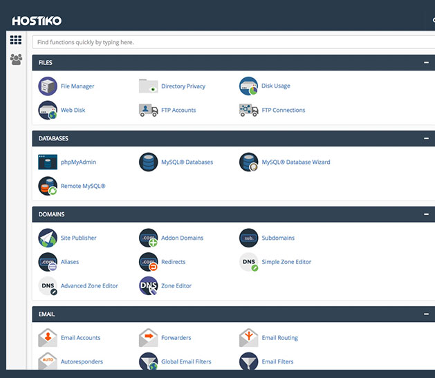Image resolution: width=435 pixels, height=378 pixels.
Task: Click the MySQL Databases icon
Action: 148,162
